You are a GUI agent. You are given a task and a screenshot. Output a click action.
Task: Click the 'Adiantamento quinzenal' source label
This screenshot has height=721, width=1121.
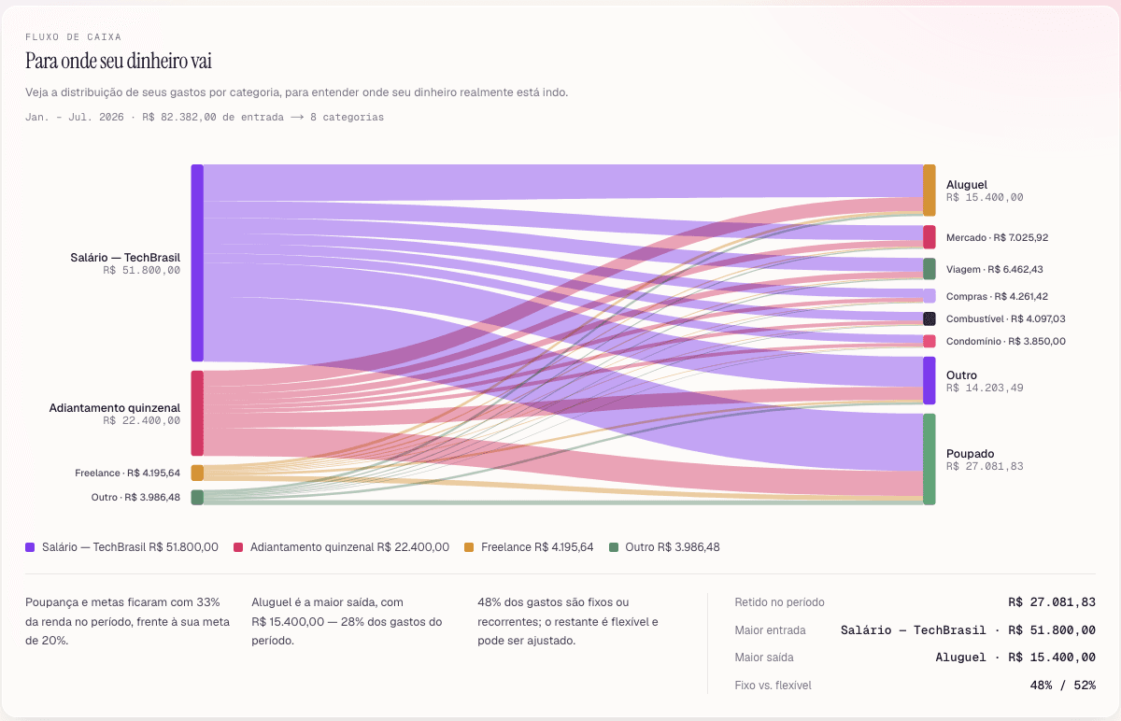pos(115,408)
